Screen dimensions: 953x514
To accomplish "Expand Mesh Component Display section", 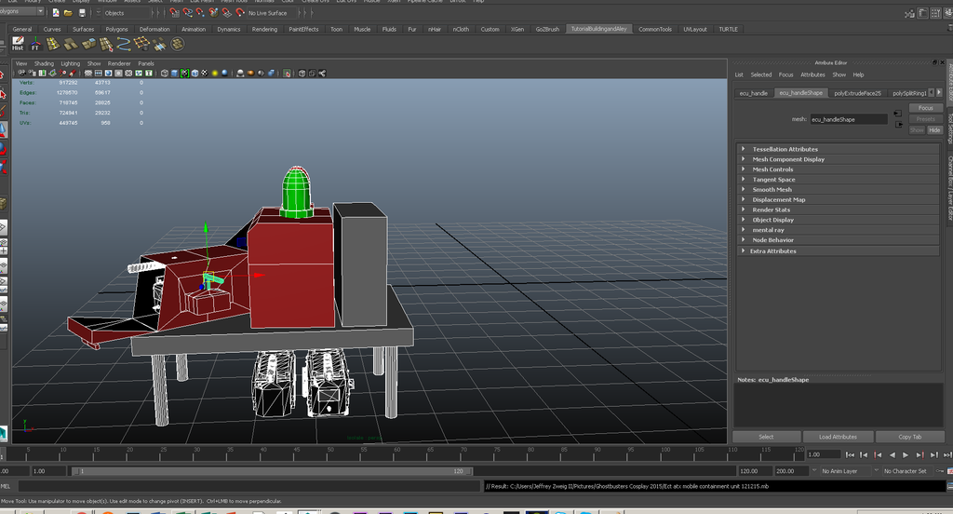I will 838,159.
